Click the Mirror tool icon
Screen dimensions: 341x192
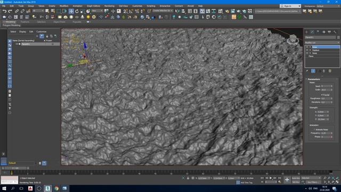point(177,11)
